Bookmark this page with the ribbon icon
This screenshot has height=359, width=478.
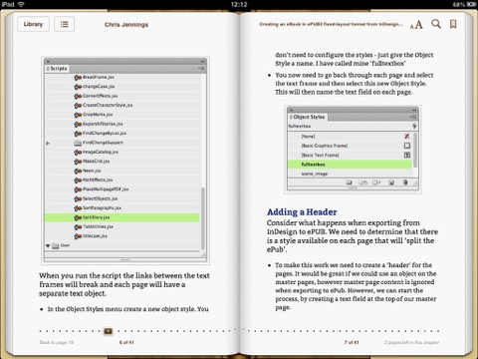click(453, 24)
